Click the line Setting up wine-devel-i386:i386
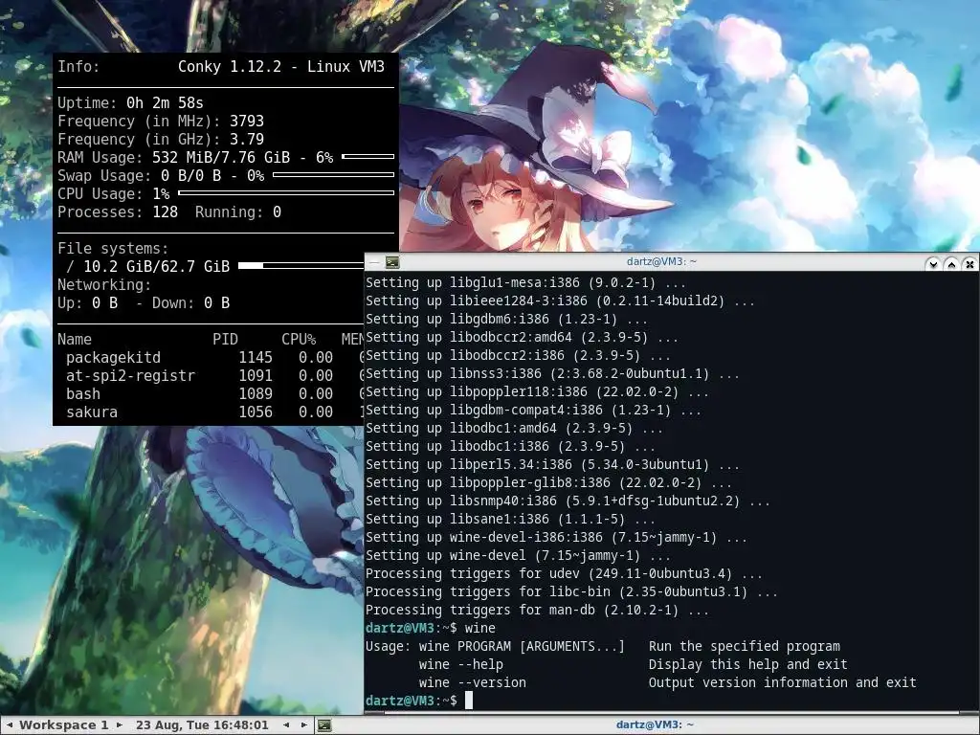This screenshot has width=980, height=735. (x=556, y=536)
